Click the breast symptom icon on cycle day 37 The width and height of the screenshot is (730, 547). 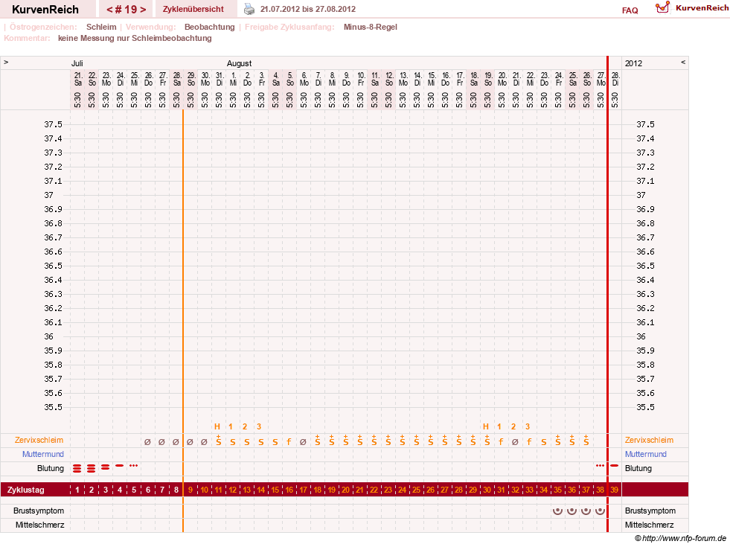pos(586,511)
